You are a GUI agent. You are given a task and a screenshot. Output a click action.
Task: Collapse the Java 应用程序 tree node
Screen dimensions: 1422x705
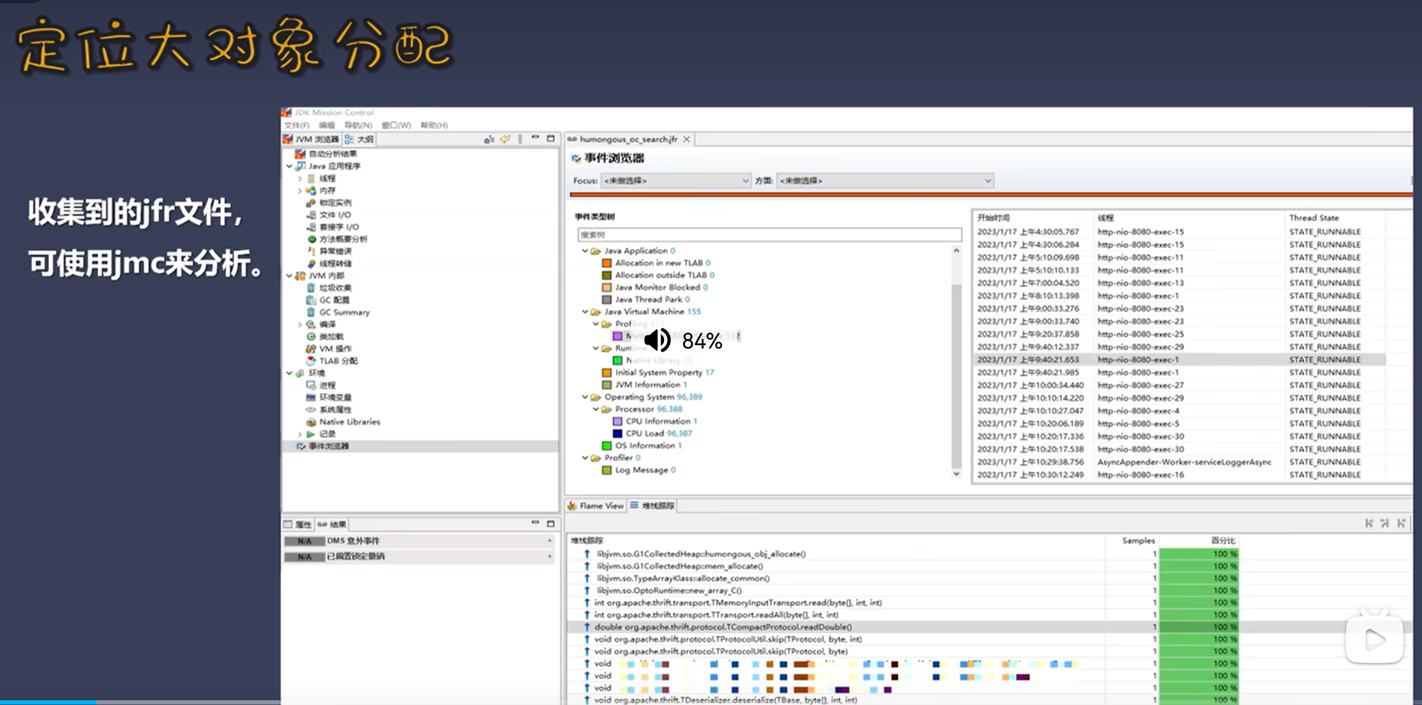[289, 166]
